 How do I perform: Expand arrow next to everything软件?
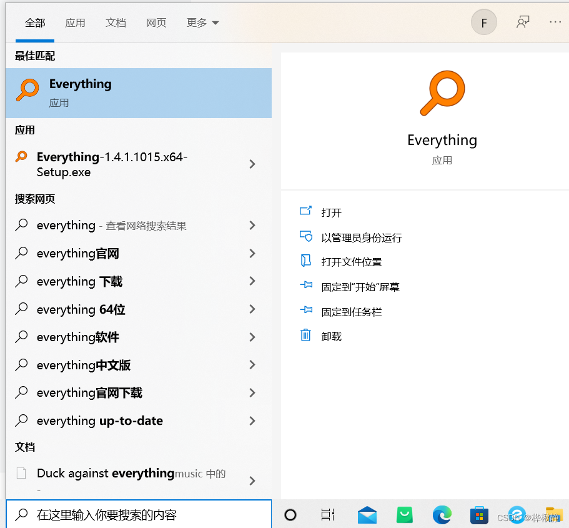252,337
